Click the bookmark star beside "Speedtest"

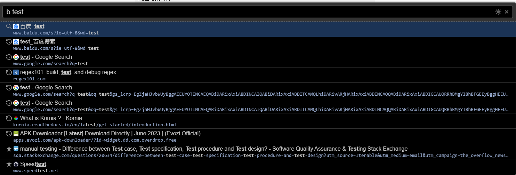coord(9,164)
